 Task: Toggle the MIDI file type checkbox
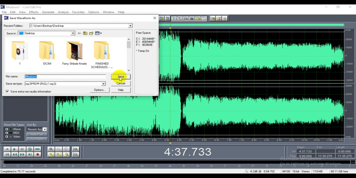pos(6,132)
